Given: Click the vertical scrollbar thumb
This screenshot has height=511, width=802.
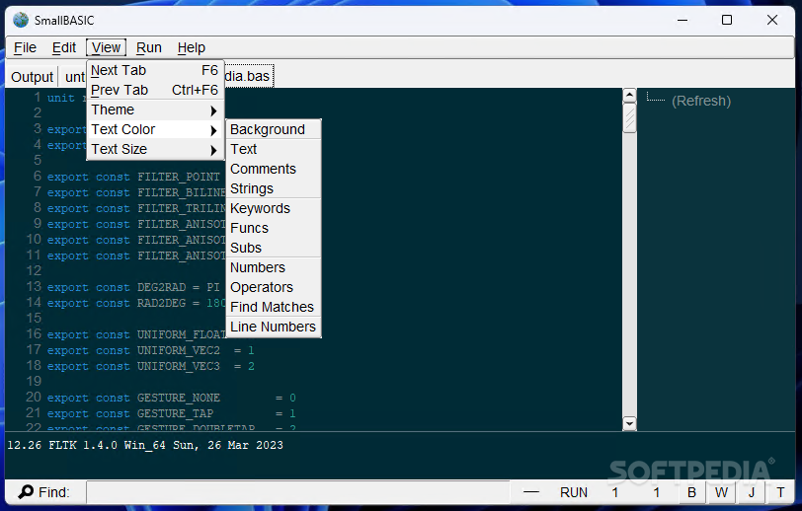Looking at the screenshot, I should pos(629,118).
